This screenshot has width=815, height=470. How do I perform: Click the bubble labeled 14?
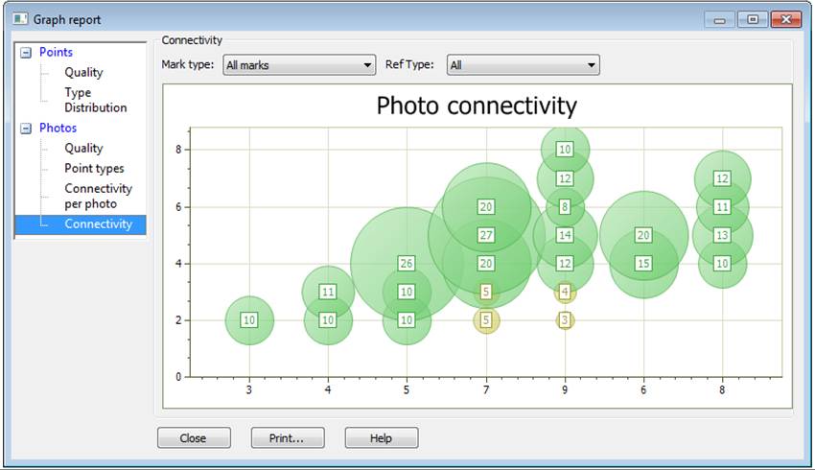566,235
